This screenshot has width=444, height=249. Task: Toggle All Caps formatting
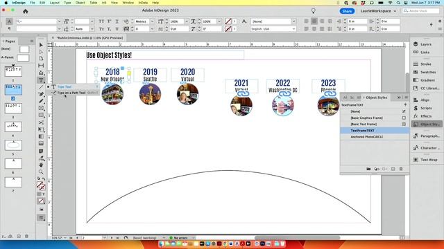pyautogui.click(x=101, y=21)
